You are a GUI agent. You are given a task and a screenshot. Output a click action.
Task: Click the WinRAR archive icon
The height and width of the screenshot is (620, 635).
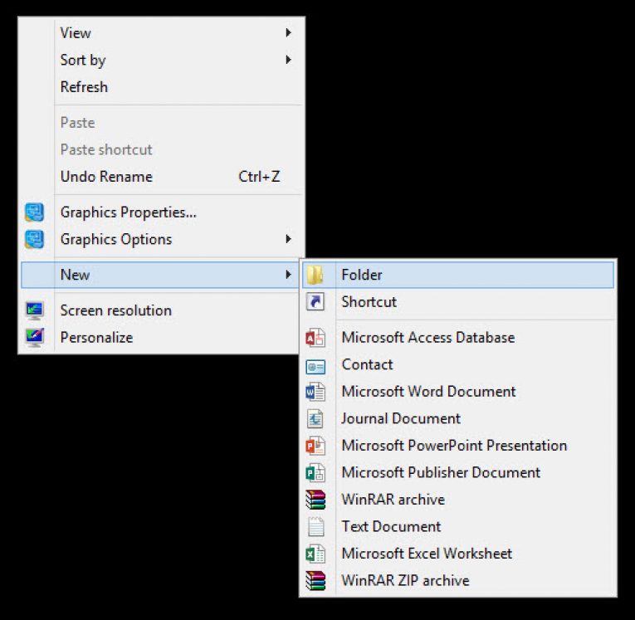315,500
